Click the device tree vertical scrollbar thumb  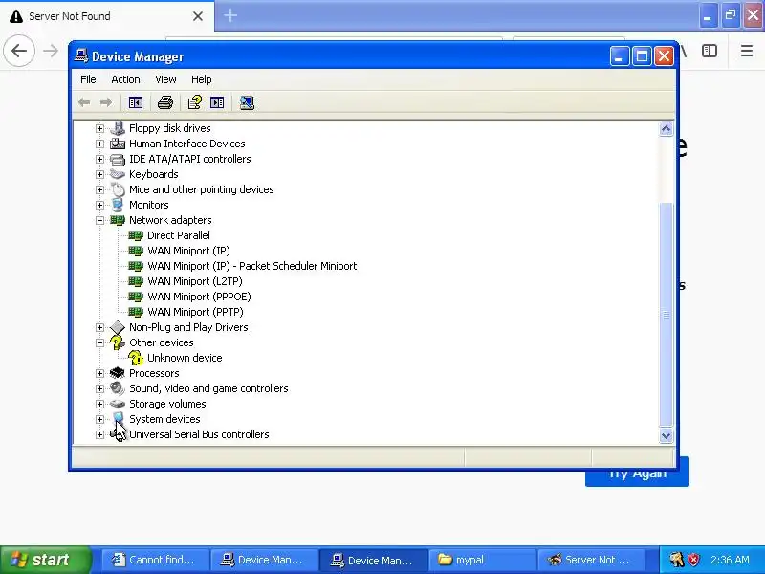[666, 315]
